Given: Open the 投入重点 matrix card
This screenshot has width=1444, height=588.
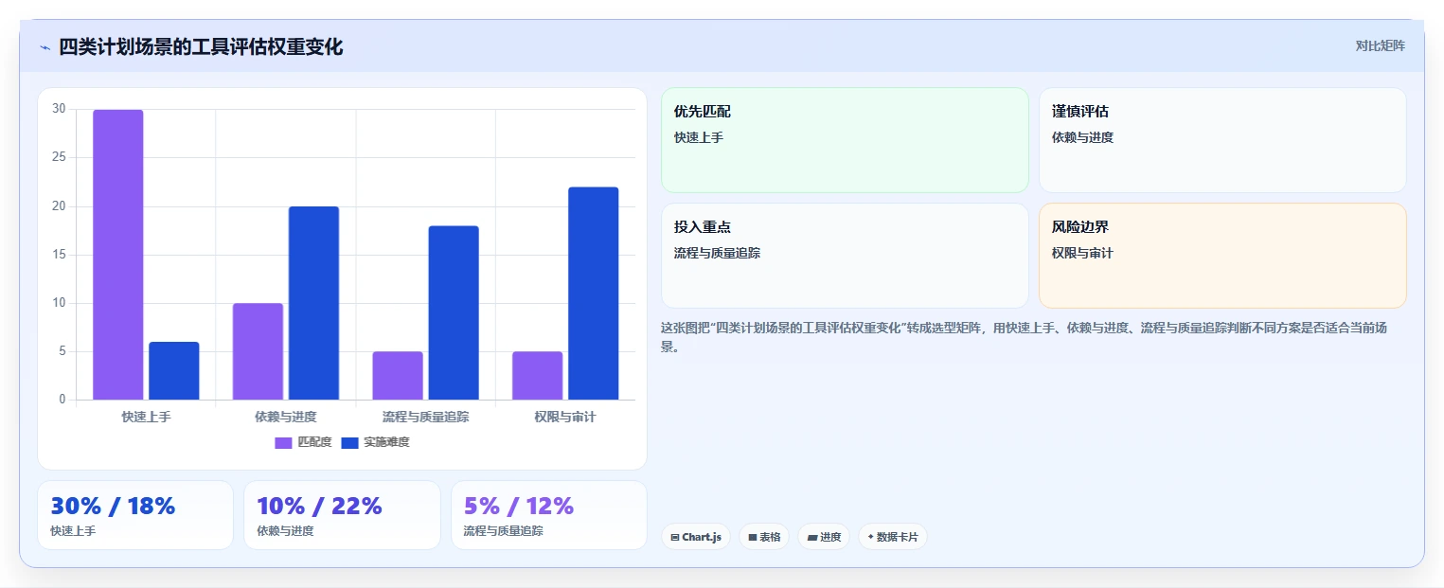Looking at the screenshot, I should pos(845,256).
